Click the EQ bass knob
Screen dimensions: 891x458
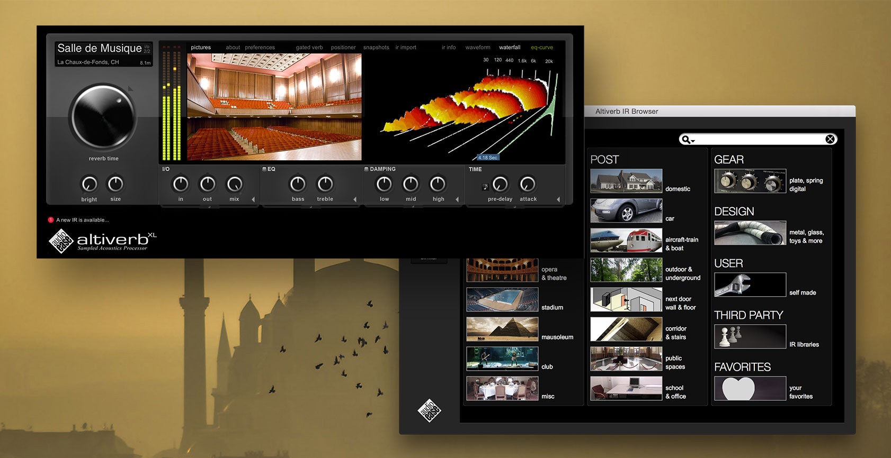(x=298, y=184)
